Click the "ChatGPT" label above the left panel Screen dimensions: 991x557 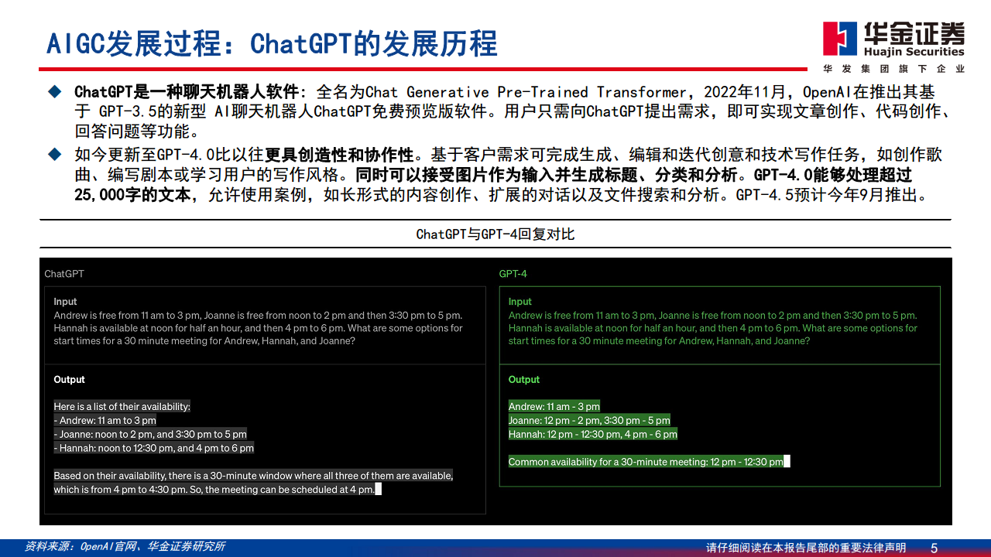64,274
